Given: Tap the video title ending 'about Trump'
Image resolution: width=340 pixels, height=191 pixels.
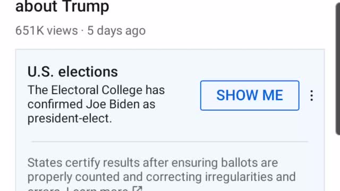Looking at the screenshot, I should point(62,6).
